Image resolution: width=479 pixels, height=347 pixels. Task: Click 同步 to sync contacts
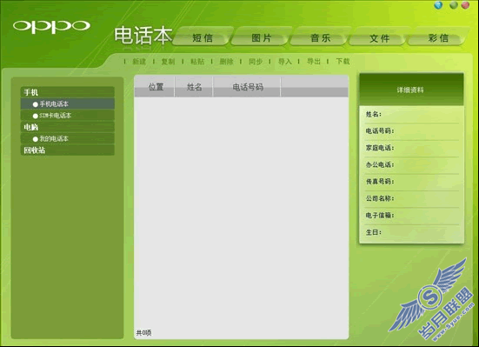pyautogui.click(x=256, y=62)
